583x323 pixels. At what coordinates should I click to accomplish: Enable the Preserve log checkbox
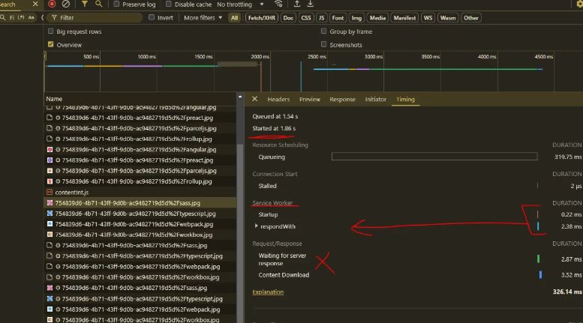tap(117, 4)
